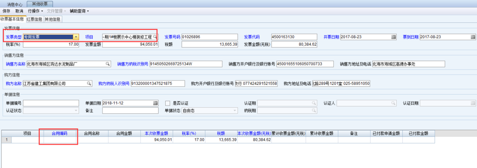
Task: Switch to the 红票信息 tab
Action: [34, 19]
